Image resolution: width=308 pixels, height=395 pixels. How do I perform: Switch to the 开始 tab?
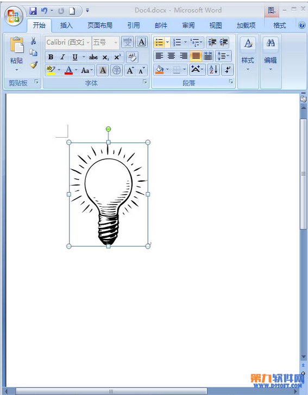click(39, 26)
